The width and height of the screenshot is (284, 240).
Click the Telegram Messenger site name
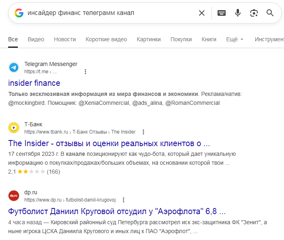tap(51, 64)
